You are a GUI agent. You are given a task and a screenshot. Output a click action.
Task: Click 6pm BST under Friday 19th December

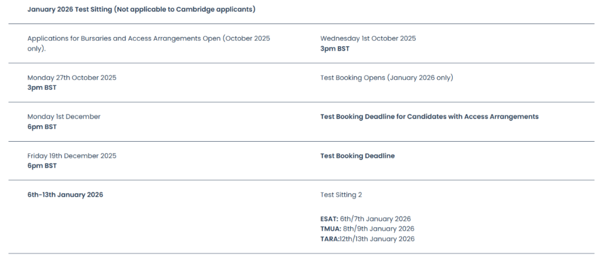coord(42,166)
